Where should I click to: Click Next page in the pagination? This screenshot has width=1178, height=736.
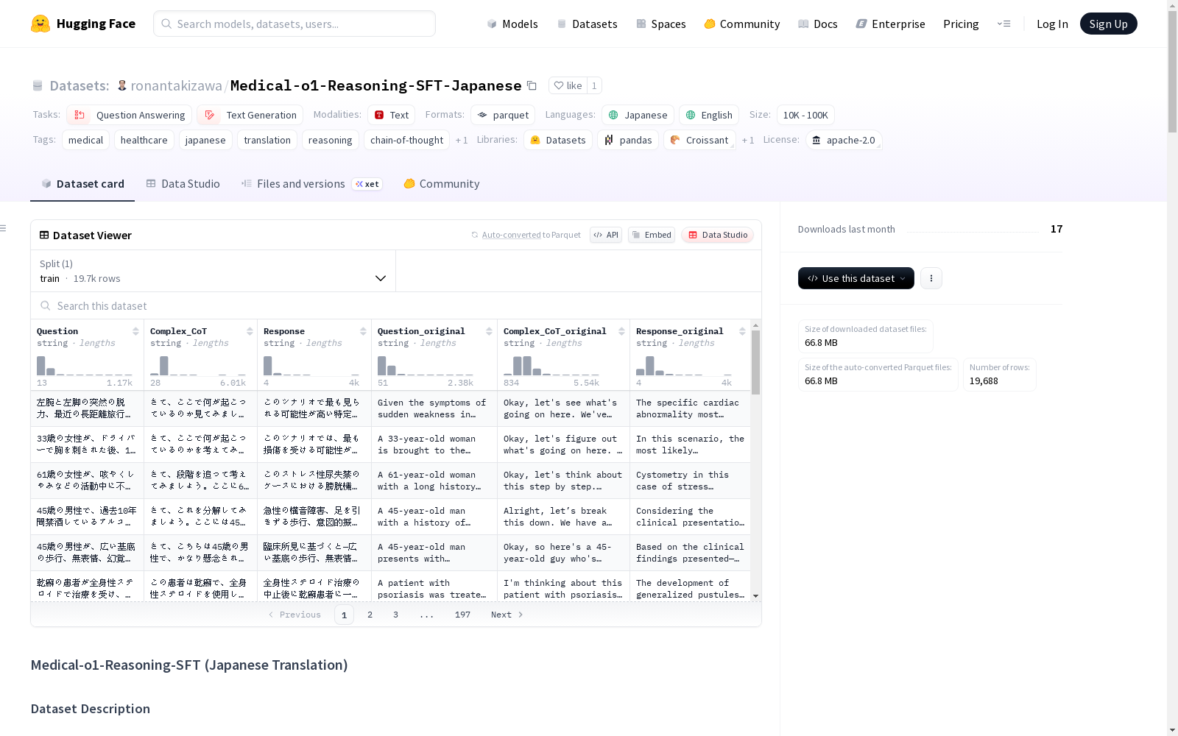[x=507, y=615]
